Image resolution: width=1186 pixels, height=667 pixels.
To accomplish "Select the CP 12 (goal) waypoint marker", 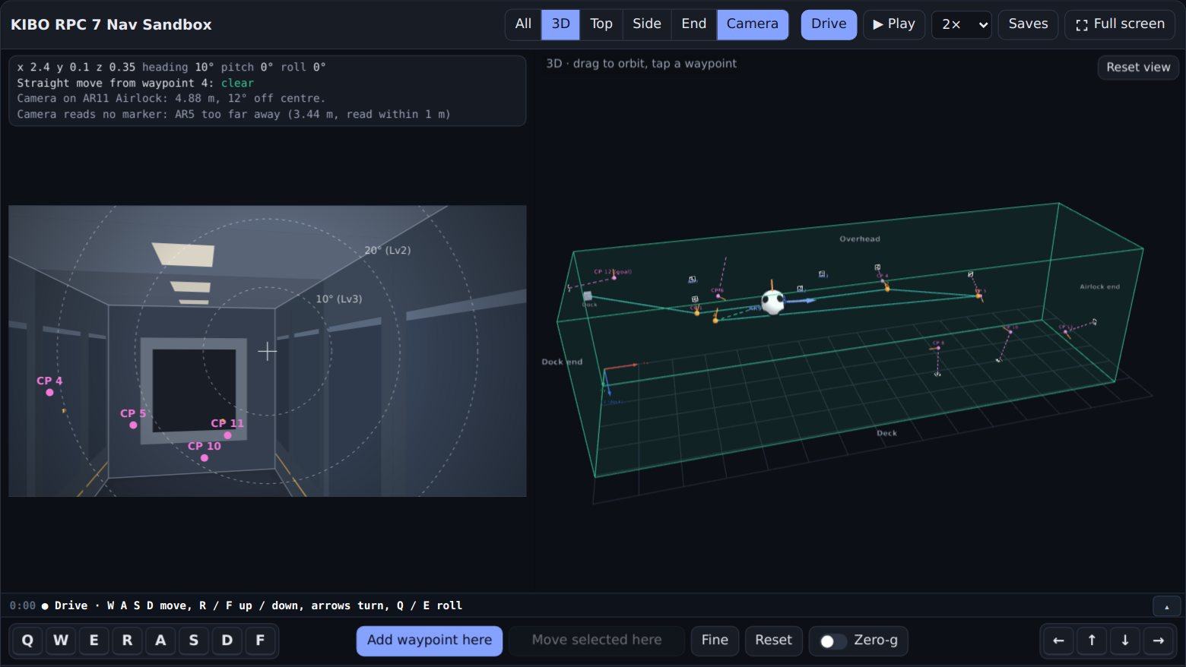I will 614,277.
